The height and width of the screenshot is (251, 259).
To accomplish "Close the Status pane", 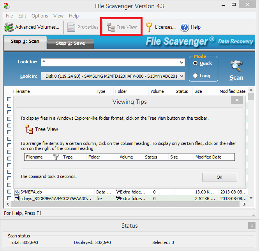I will pyautogui.click(x=252, y=225).
